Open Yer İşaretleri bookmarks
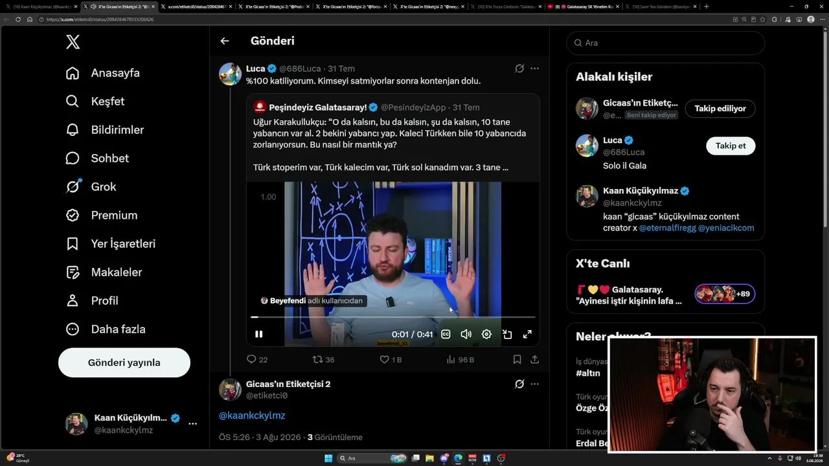Screen dimensions: 829x466 tap(111, 244)
